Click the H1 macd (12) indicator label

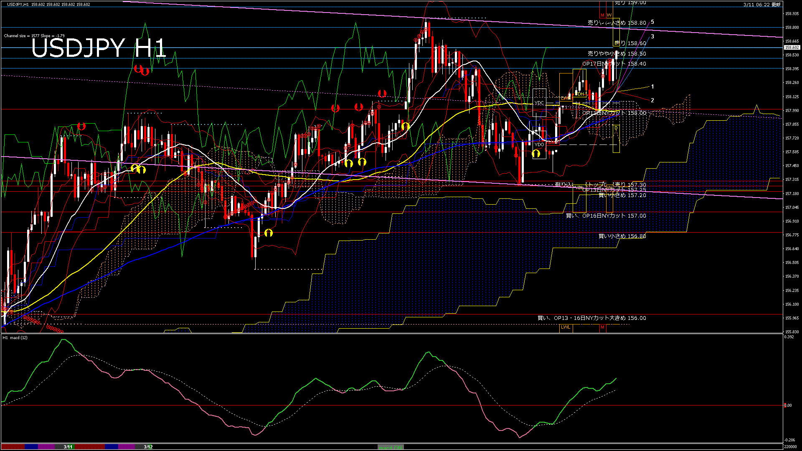(15, 337)
